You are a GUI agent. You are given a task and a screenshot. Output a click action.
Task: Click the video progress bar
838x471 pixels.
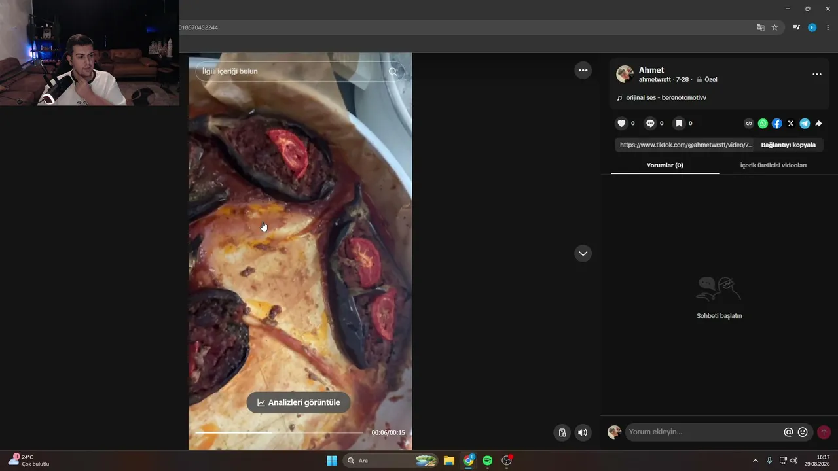[279, 432]
